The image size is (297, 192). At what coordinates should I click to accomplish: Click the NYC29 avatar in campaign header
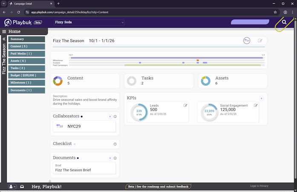(x=247, y=41)
